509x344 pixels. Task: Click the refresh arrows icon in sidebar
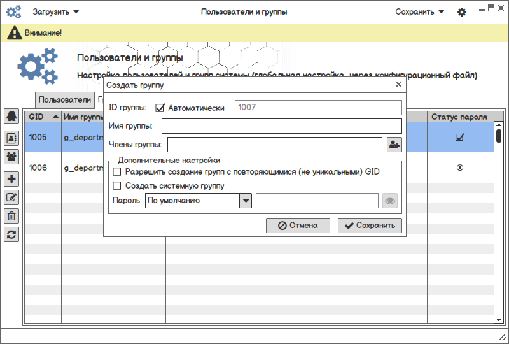11,234
